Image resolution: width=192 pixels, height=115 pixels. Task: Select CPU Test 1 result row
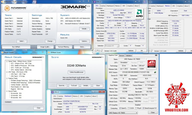[x=18, y=74]
